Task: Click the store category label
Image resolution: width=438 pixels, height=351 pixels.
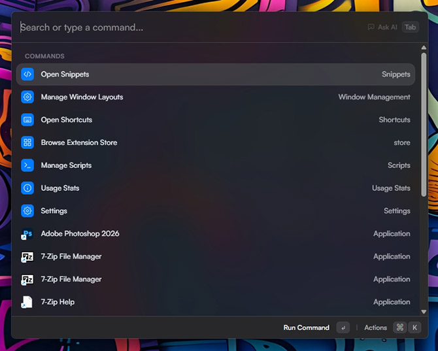Action: pos(402,142)
